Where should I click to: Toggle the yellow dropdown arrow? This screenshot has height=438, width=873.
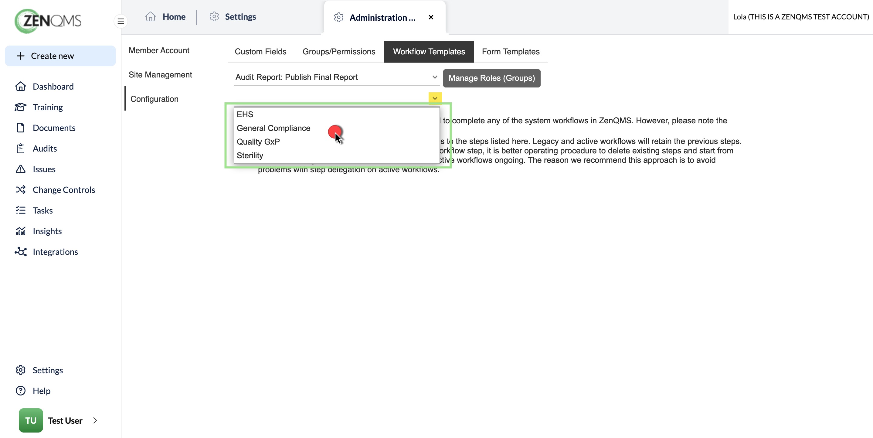pyautogui.click(x=435, y=98)
